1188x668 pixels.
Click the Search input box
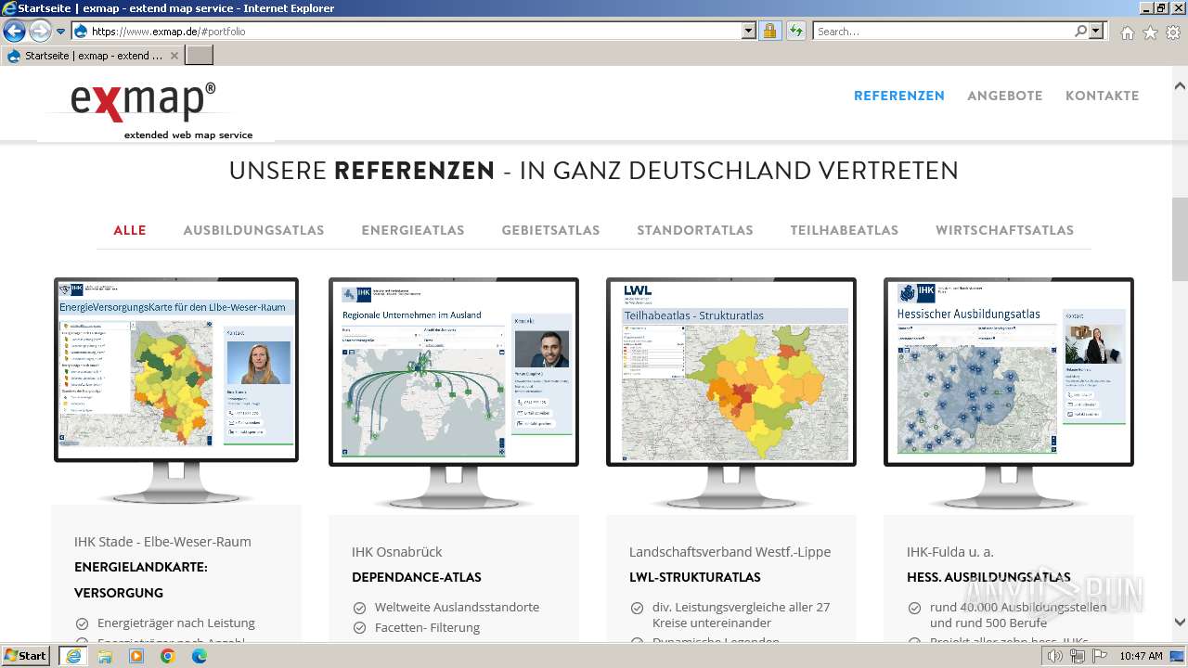pyautogui.click(x=942, y=32)
